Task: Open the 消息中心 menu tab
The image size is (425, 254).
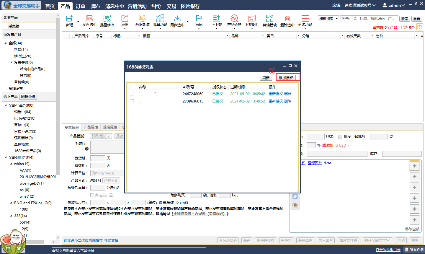Action: point(115,6)
